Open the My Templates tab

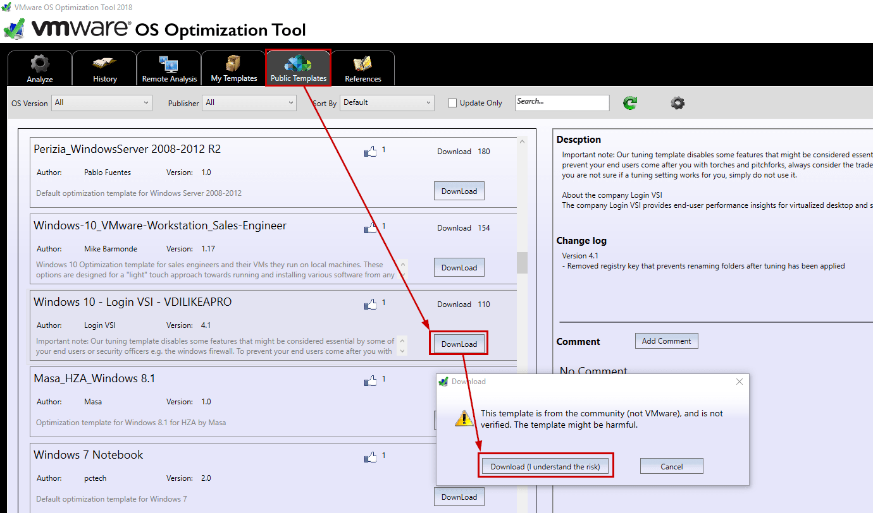click(233, 68)
